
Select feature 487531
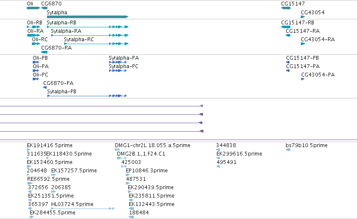(x=128, y=183)
